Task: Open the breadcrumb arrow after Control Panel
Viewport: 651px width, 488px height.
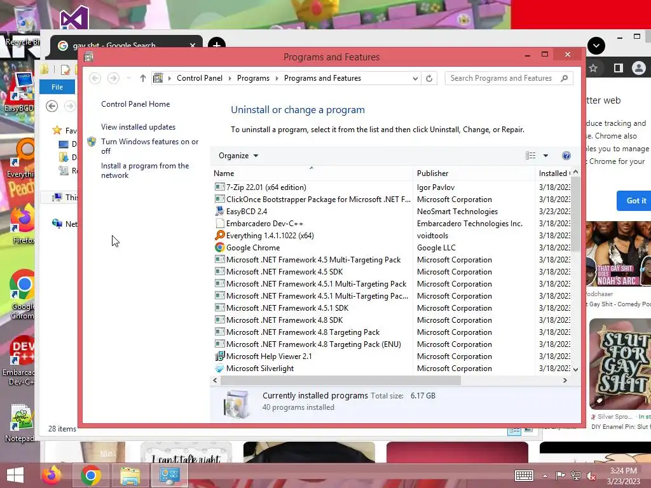Action: (230, 78)
